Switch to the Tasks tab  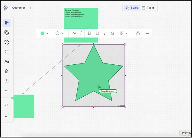[148, 8]
